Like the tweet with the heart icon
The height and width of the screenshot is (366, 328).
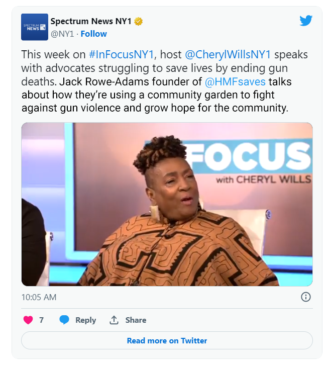(28, 320)
